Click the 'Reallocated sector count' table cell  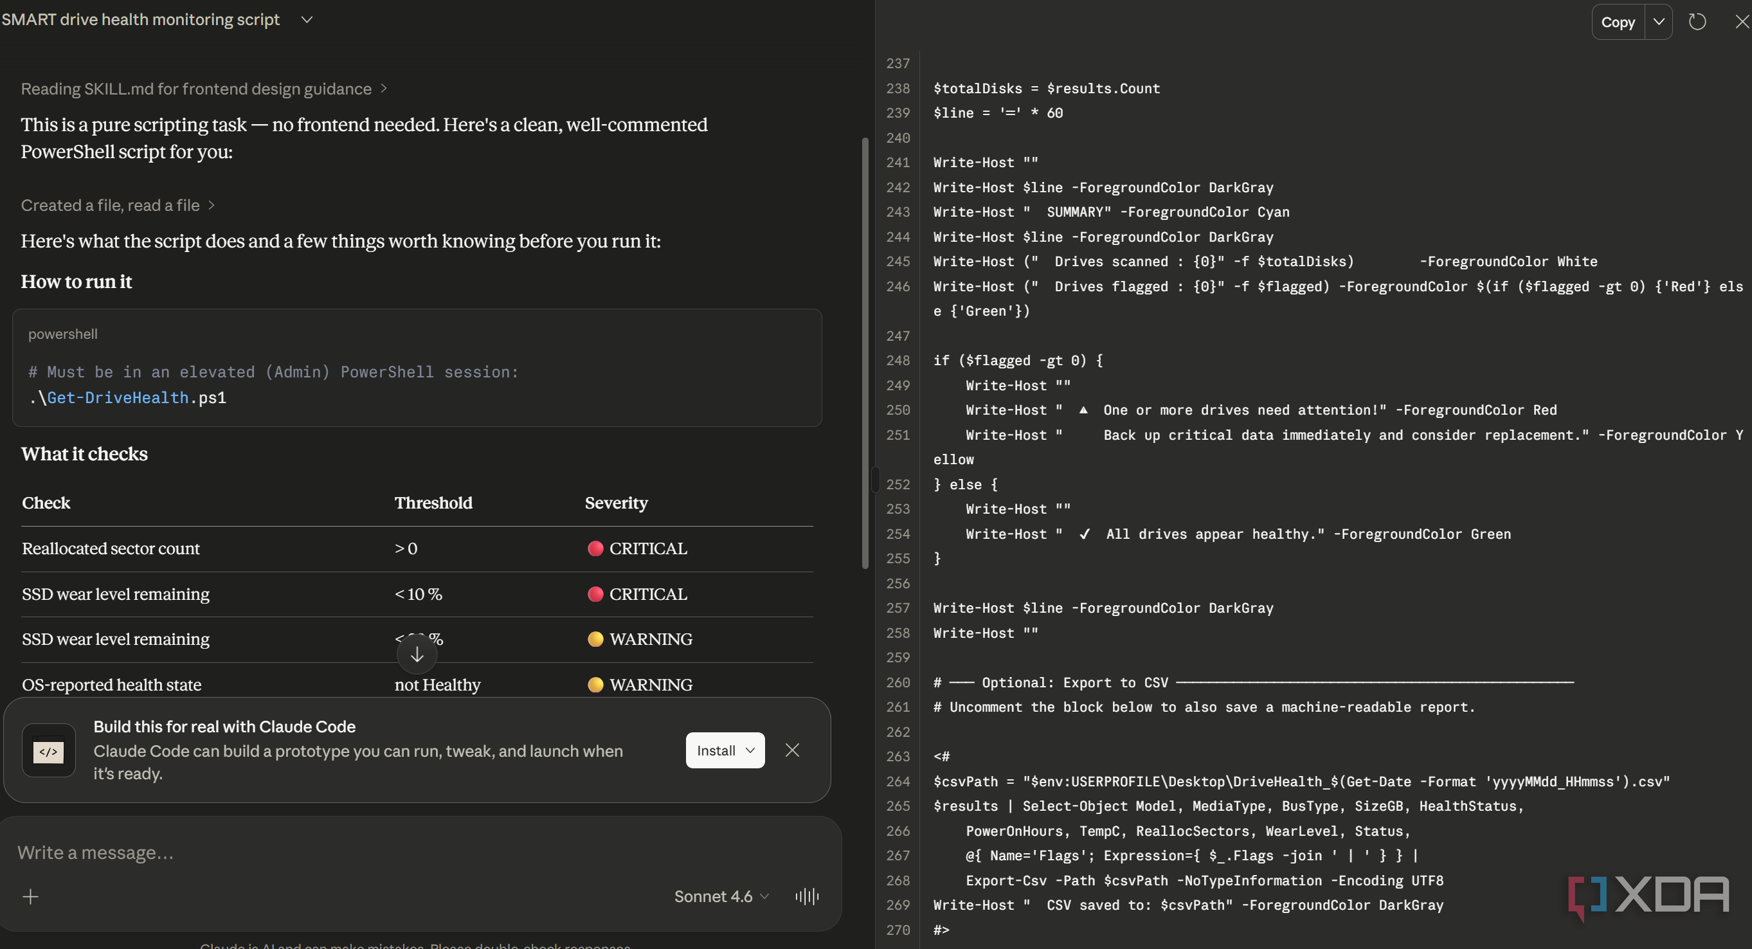pos(111,549)
